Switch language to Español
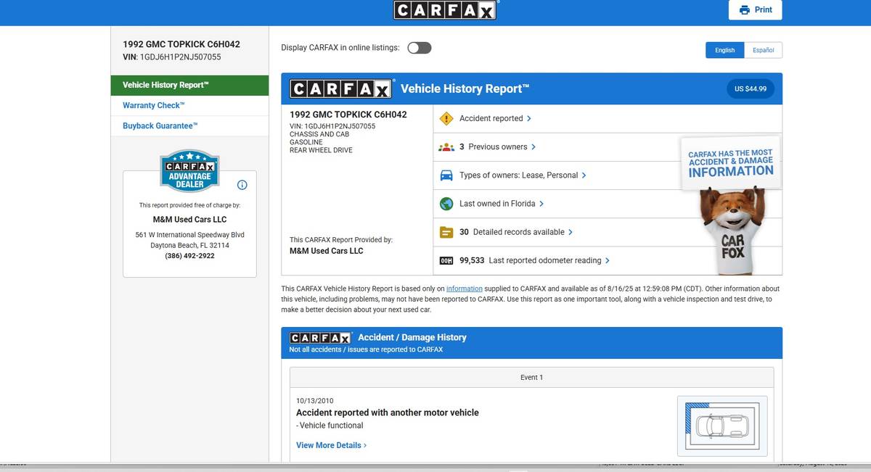Viewport: 871px width, 472px height. pos(763,50)
